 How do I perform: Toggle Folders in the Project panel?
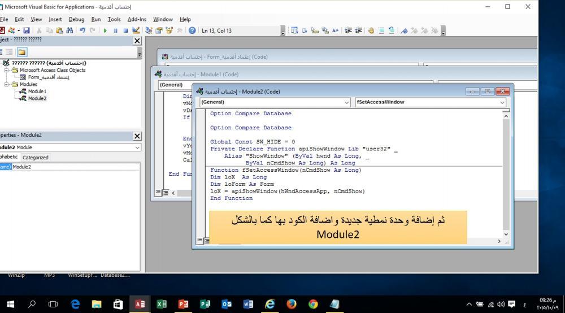[22, 52]
